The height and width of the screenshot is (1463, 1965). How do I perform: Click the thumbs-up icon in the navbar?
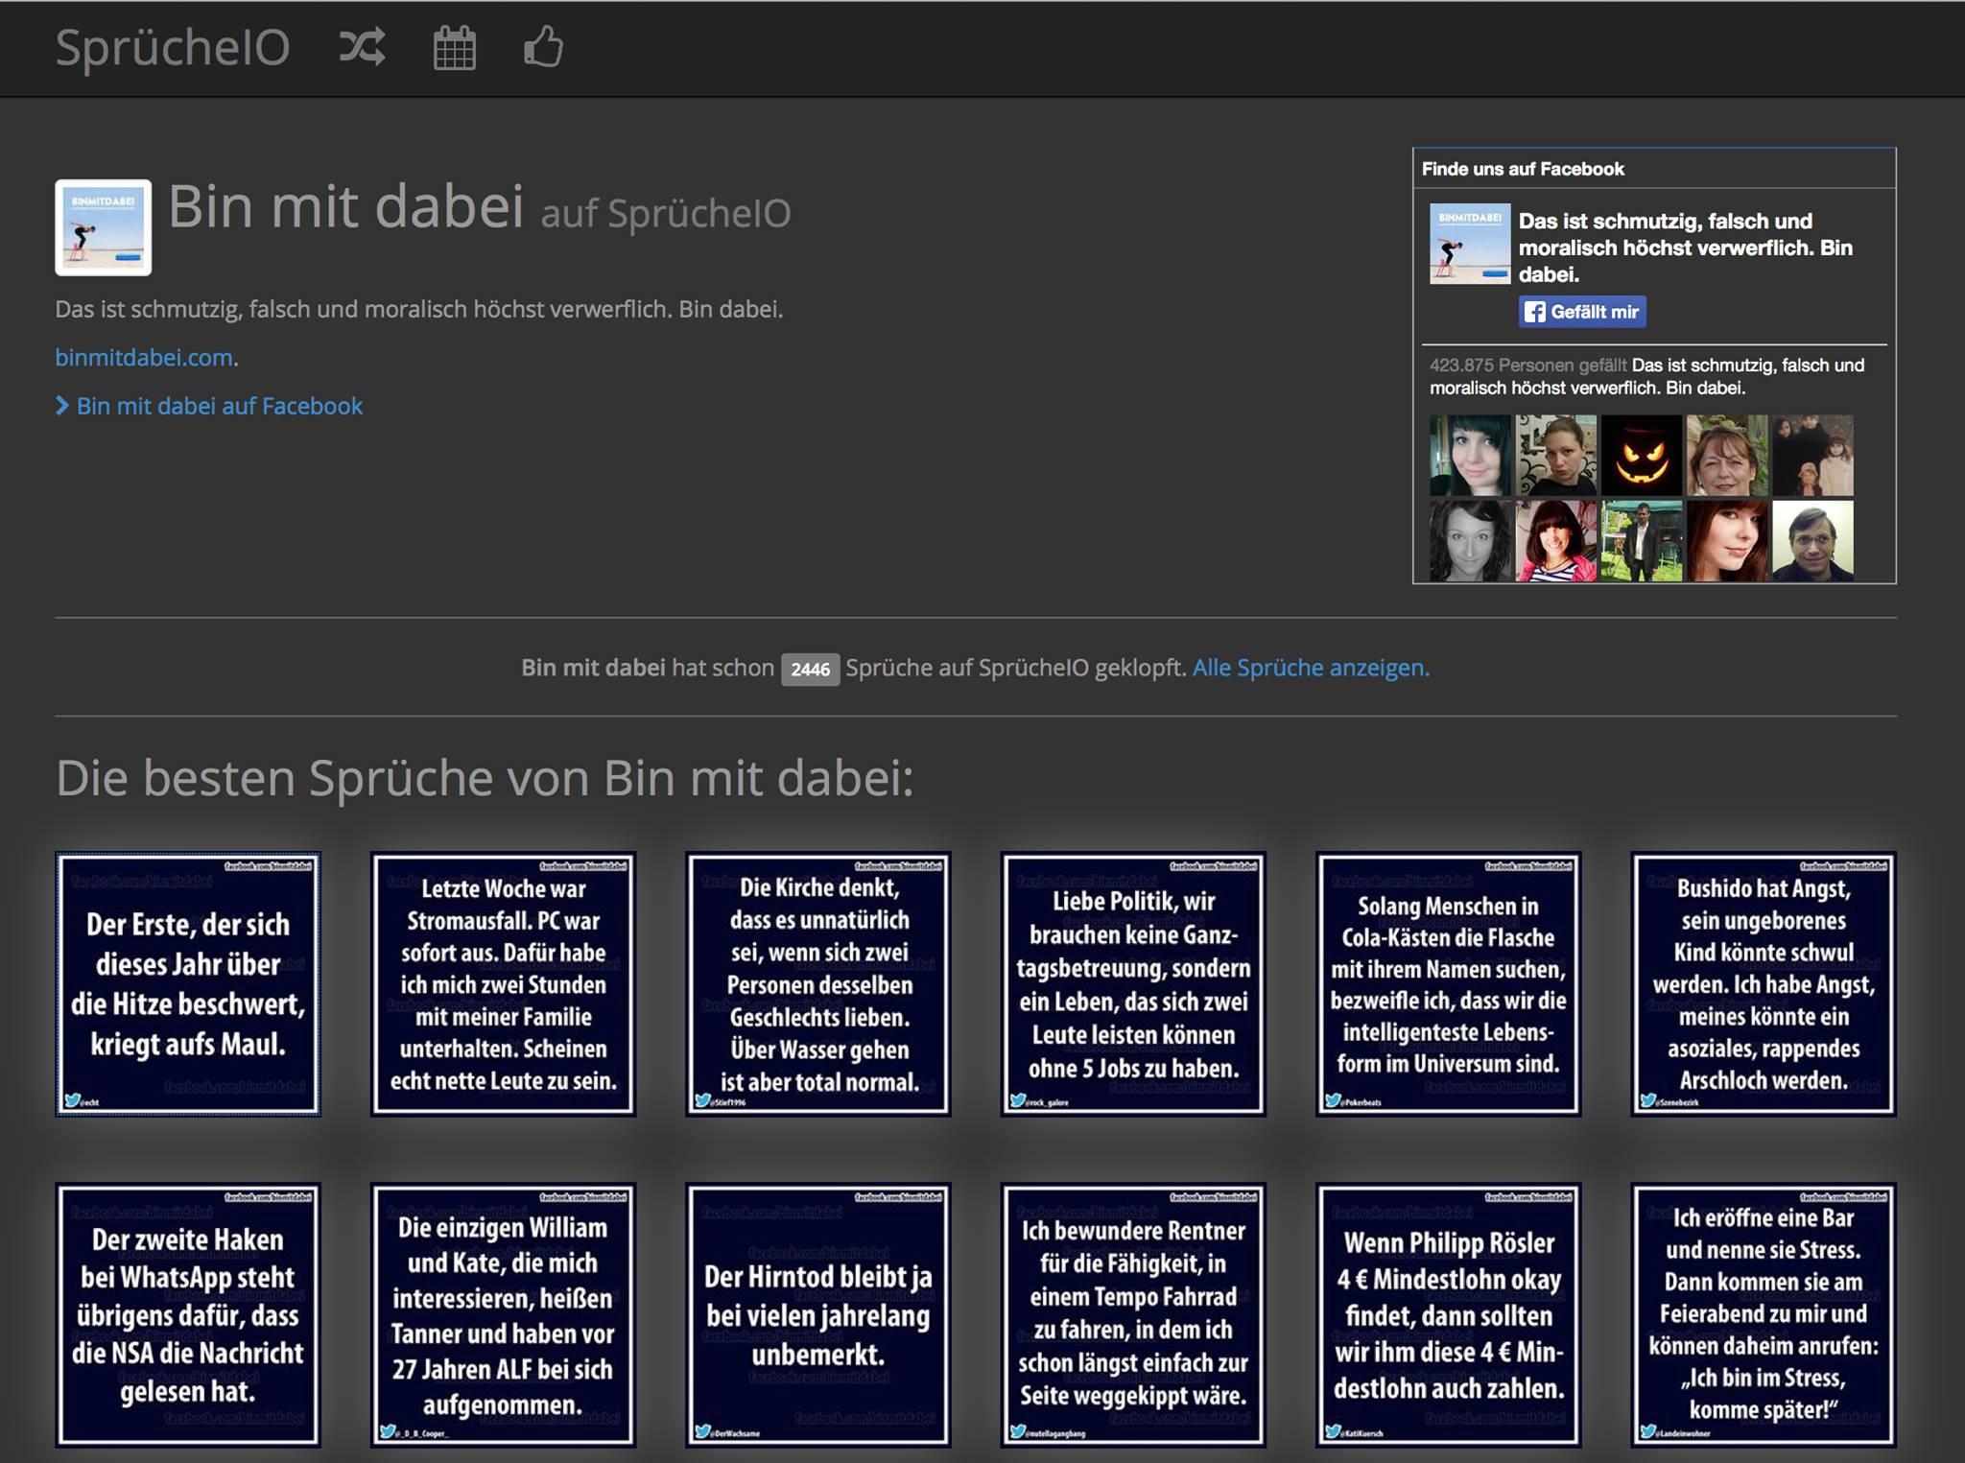point(543,47)
